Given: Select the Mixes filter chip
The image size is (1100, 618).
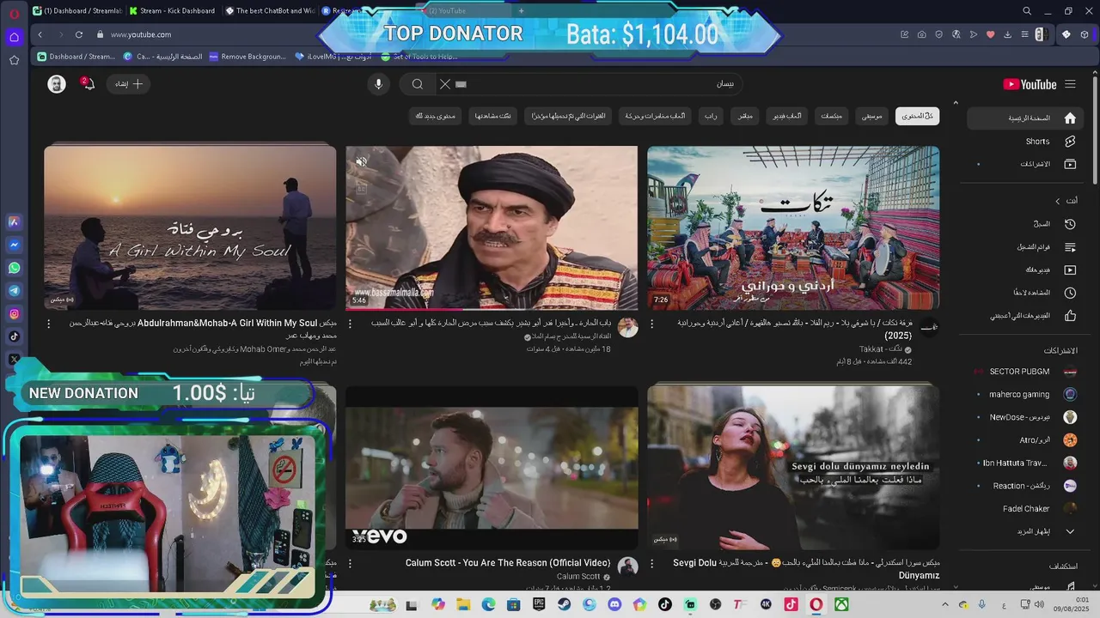Looking at the screenshot, I should (832, 116).
